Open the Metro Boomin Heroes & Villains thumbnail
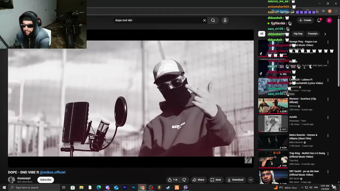The width and height of the screenshot is (340, 191). (273, 142)
